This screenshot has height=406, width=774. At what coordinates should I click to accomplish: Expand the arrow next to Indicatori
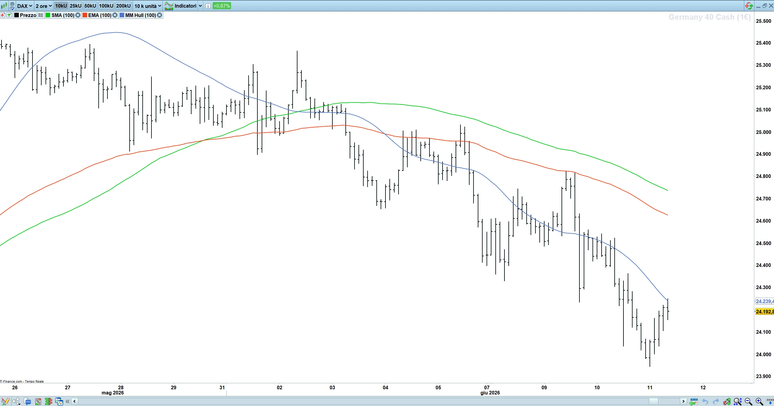tap(200, 6)
